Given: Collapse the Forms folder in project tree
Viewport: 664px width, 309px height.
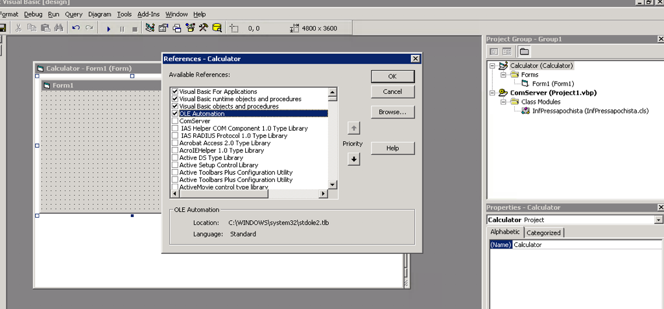Looking at the screenshot, I should [x=503, y=74].
